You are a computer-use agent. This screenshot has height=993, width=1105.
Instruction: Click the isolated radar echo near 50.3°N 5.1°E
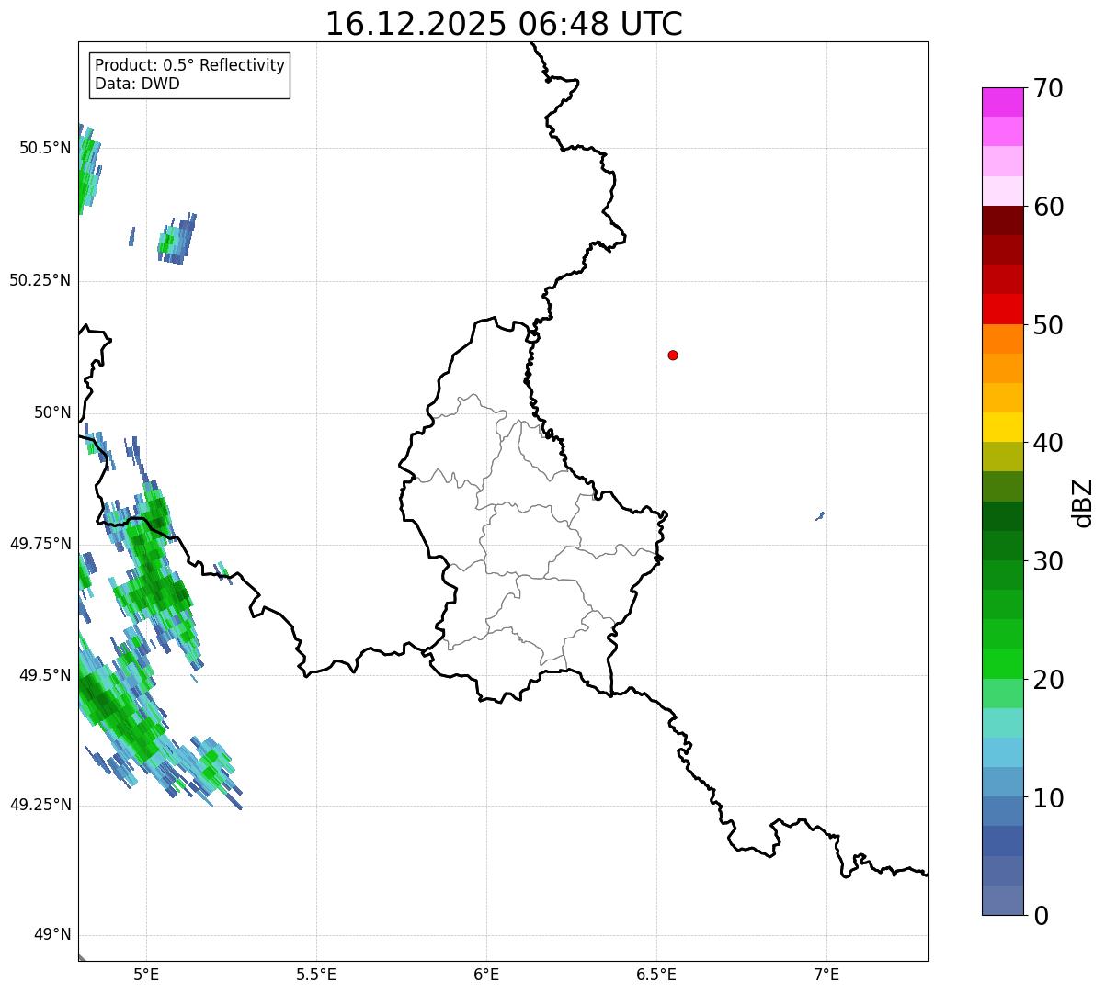coord(177,240)
